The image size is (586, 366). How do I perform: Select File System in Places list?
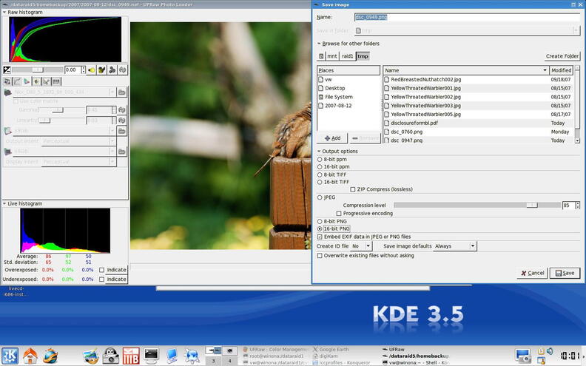point(339,97)
